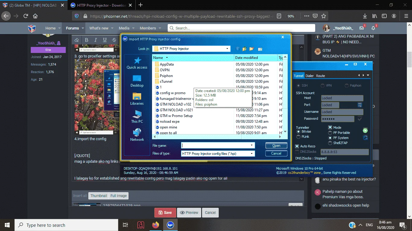Open Quick access in the places bar
Image resolution: width=412 pixels, height=231 pixels.
click(137, 63)
